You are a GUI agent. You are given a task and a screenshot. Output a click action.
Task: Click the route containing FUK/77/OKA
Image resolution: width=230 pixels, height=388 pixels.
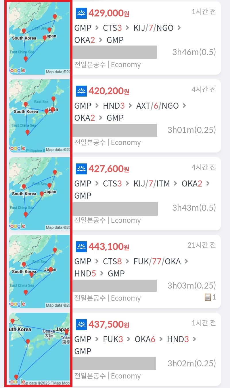pos(131,267)
